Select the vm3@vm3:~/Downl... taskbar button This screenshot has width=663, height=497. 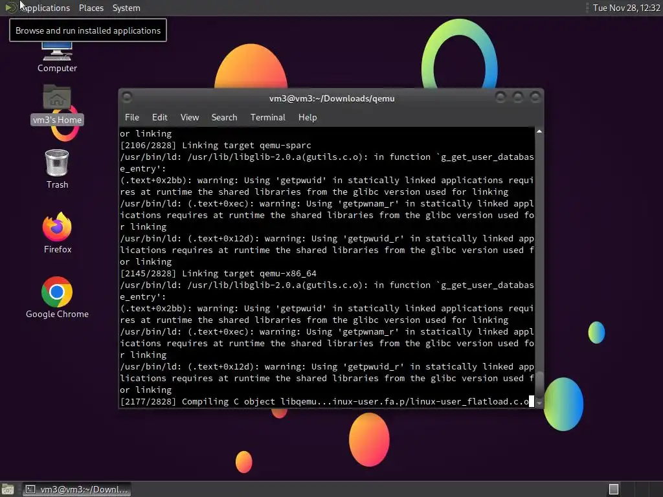pyautogui.click(x=77, y=489)
